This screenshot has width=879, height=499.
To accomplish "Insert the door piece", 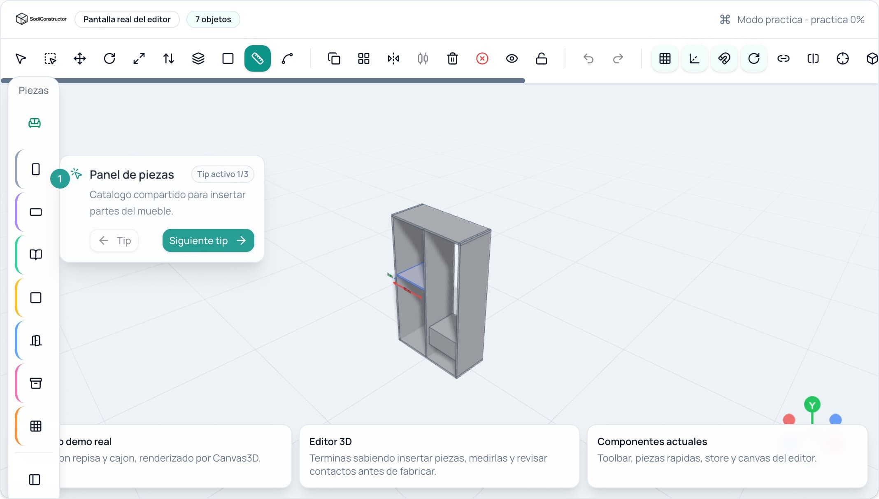I will pyautogui.click(x=36, y=340).
